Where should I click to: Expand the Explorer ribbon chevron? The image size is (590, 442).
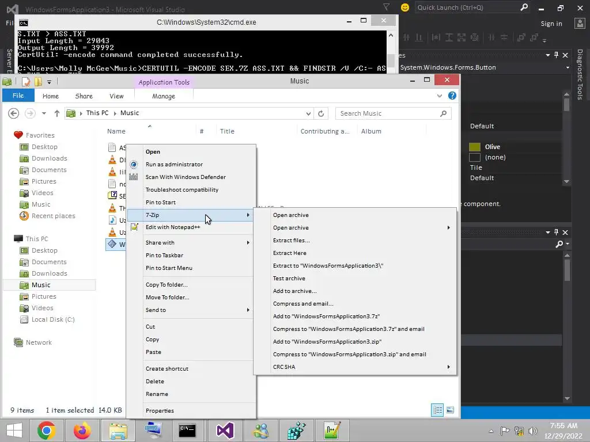point(440,96)
